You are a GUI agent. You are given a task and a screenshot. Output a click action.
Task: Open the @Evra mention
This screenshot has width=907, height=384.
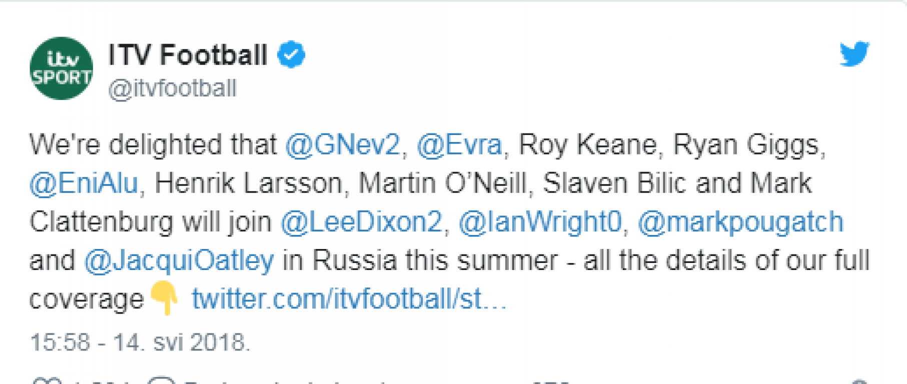point(459,145)
